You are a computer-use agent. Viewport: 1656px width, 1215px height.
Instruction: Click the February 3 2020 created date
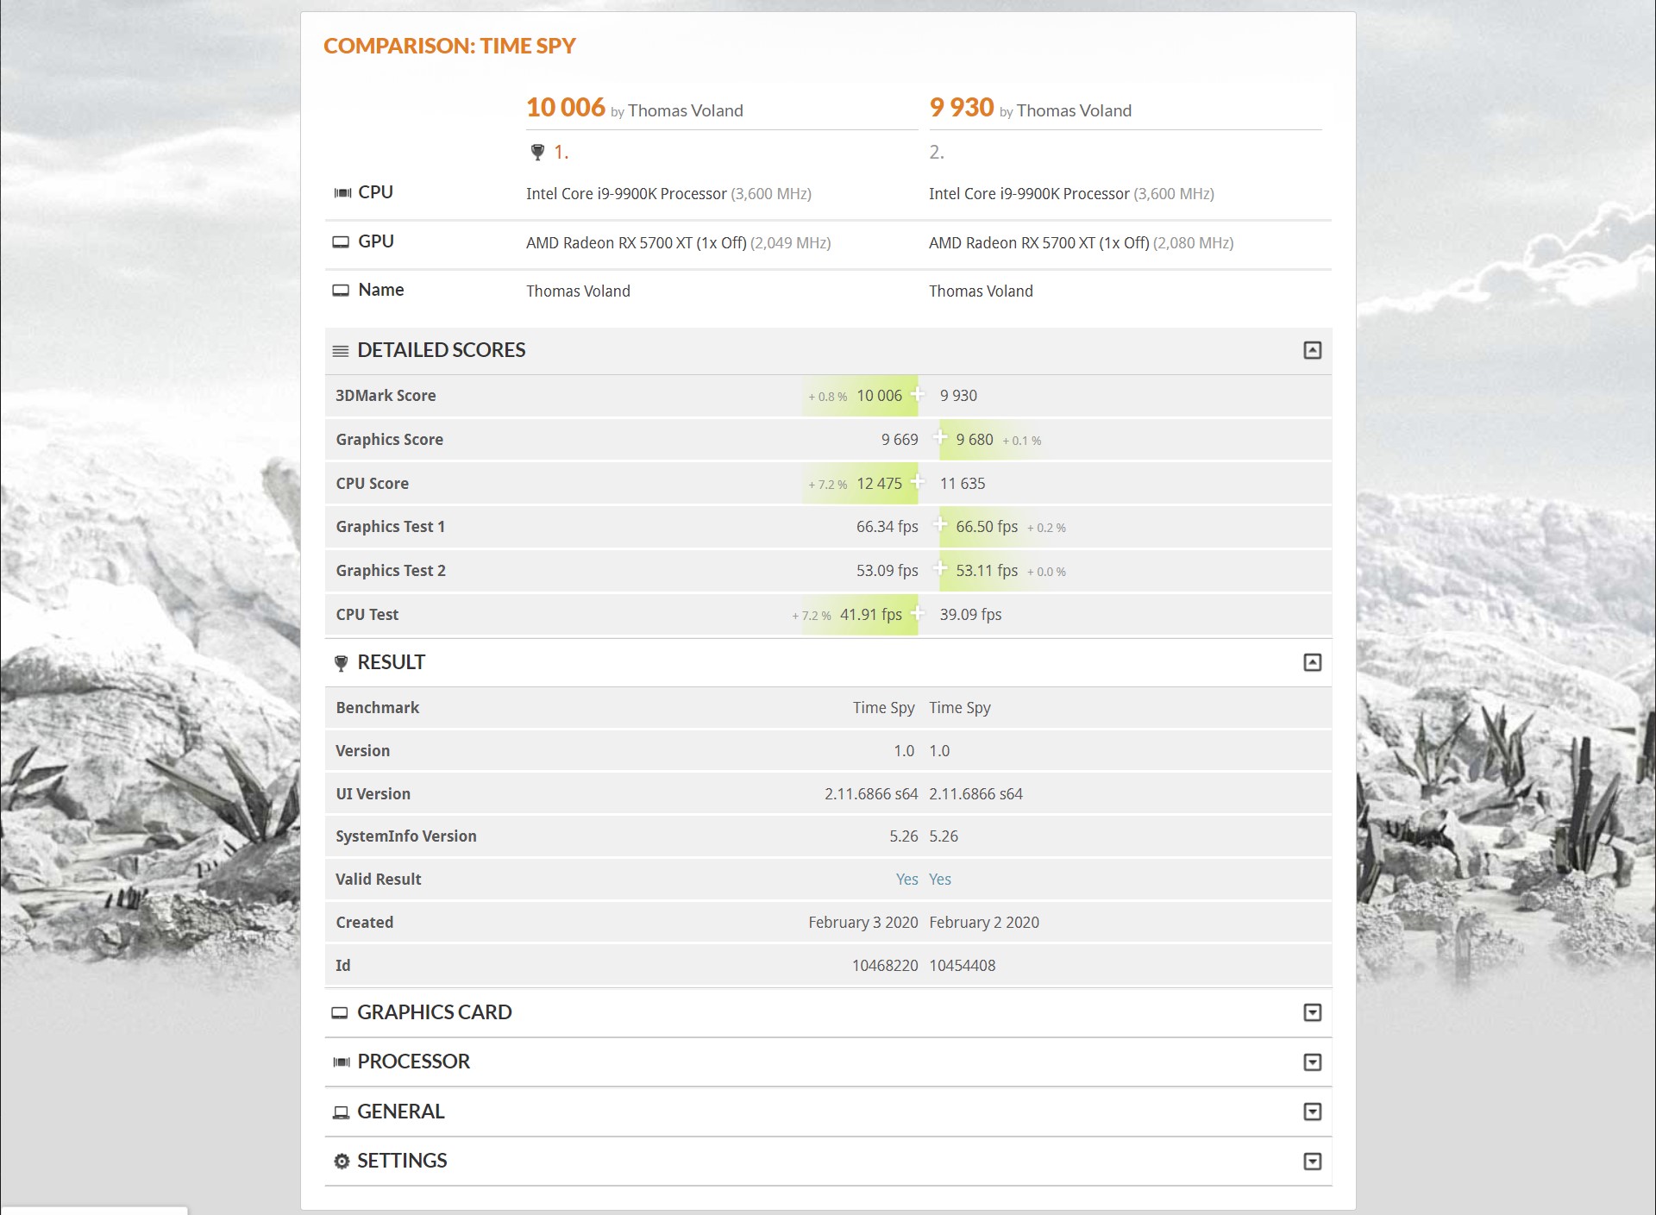point(863,923)
